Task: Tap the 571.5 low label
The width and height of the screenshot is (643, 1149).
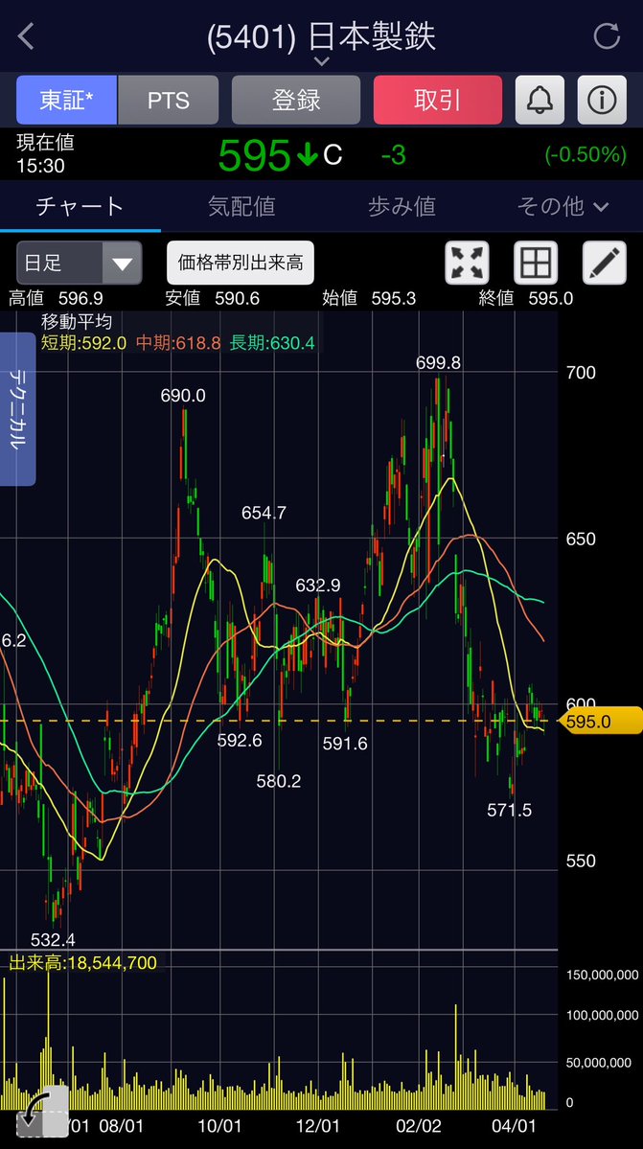Action: pos(509,810)
